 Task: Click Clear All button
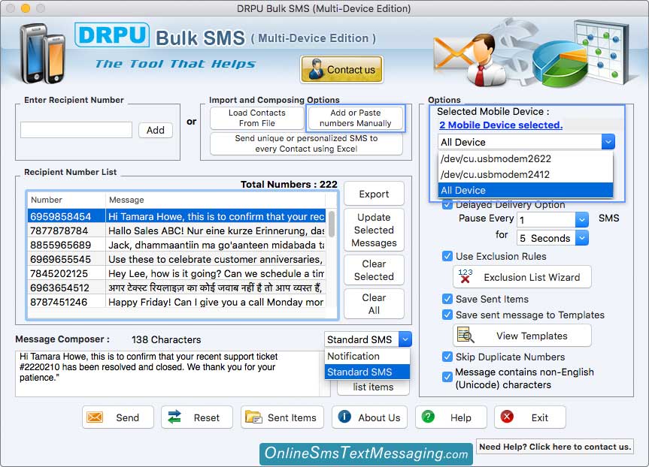pos(374,304)
